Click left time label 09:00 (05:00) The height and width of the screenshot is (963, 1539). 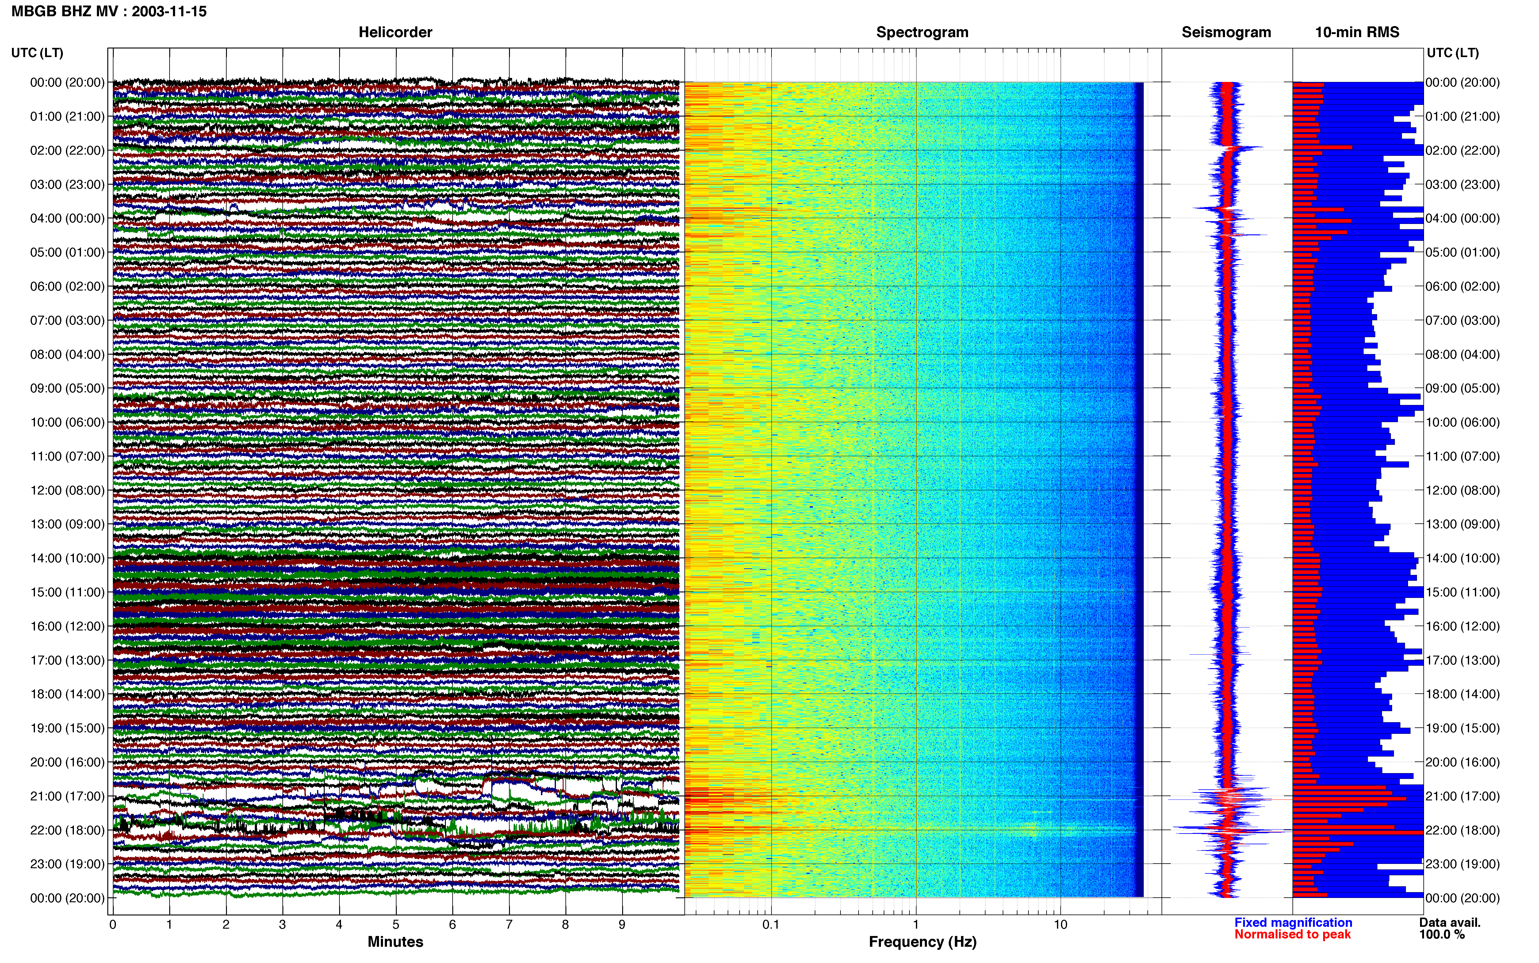pyautogui.click(x=67, y=388)
